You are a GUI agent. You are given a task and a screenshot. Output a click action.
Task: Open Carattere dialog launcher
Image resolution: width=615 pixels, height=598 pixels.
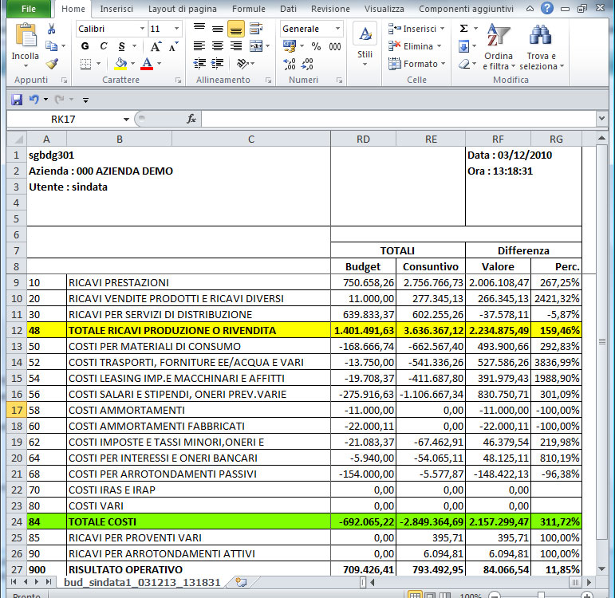click(179, 81)
